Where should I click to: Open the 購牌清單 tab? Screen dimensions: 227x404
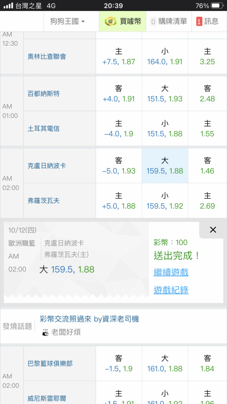tap(169, 22)
